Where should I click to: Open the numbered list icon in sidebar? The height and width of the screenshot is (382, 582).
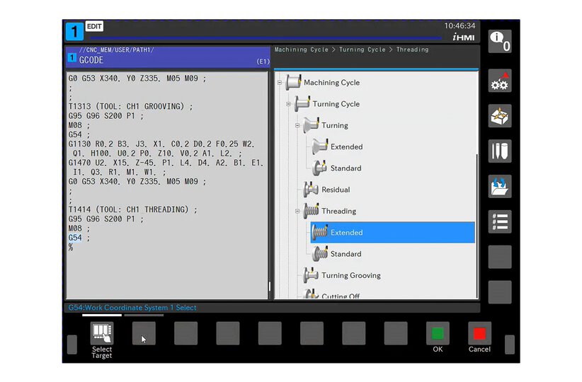coord(499,221)
